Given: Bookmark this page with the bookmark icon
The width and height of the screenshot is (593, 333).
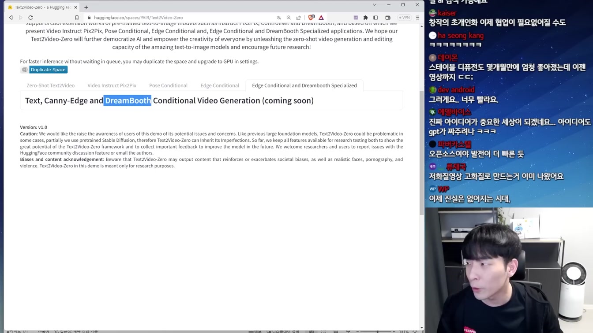Looking at the screenshot, I should click(77, 18).
